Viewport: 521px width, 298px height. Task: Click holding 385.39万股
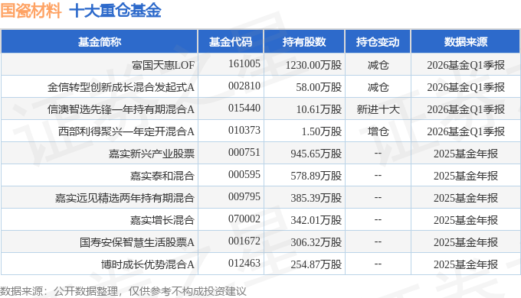click(316, 198)
